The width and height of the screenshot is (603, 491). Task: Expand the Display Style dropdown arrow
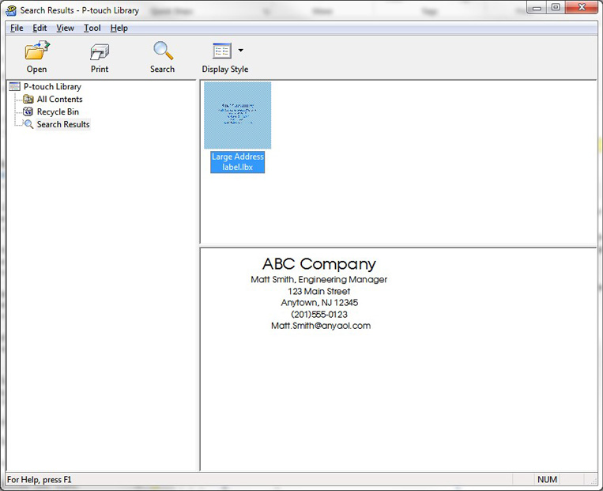[x=241, y=51]
